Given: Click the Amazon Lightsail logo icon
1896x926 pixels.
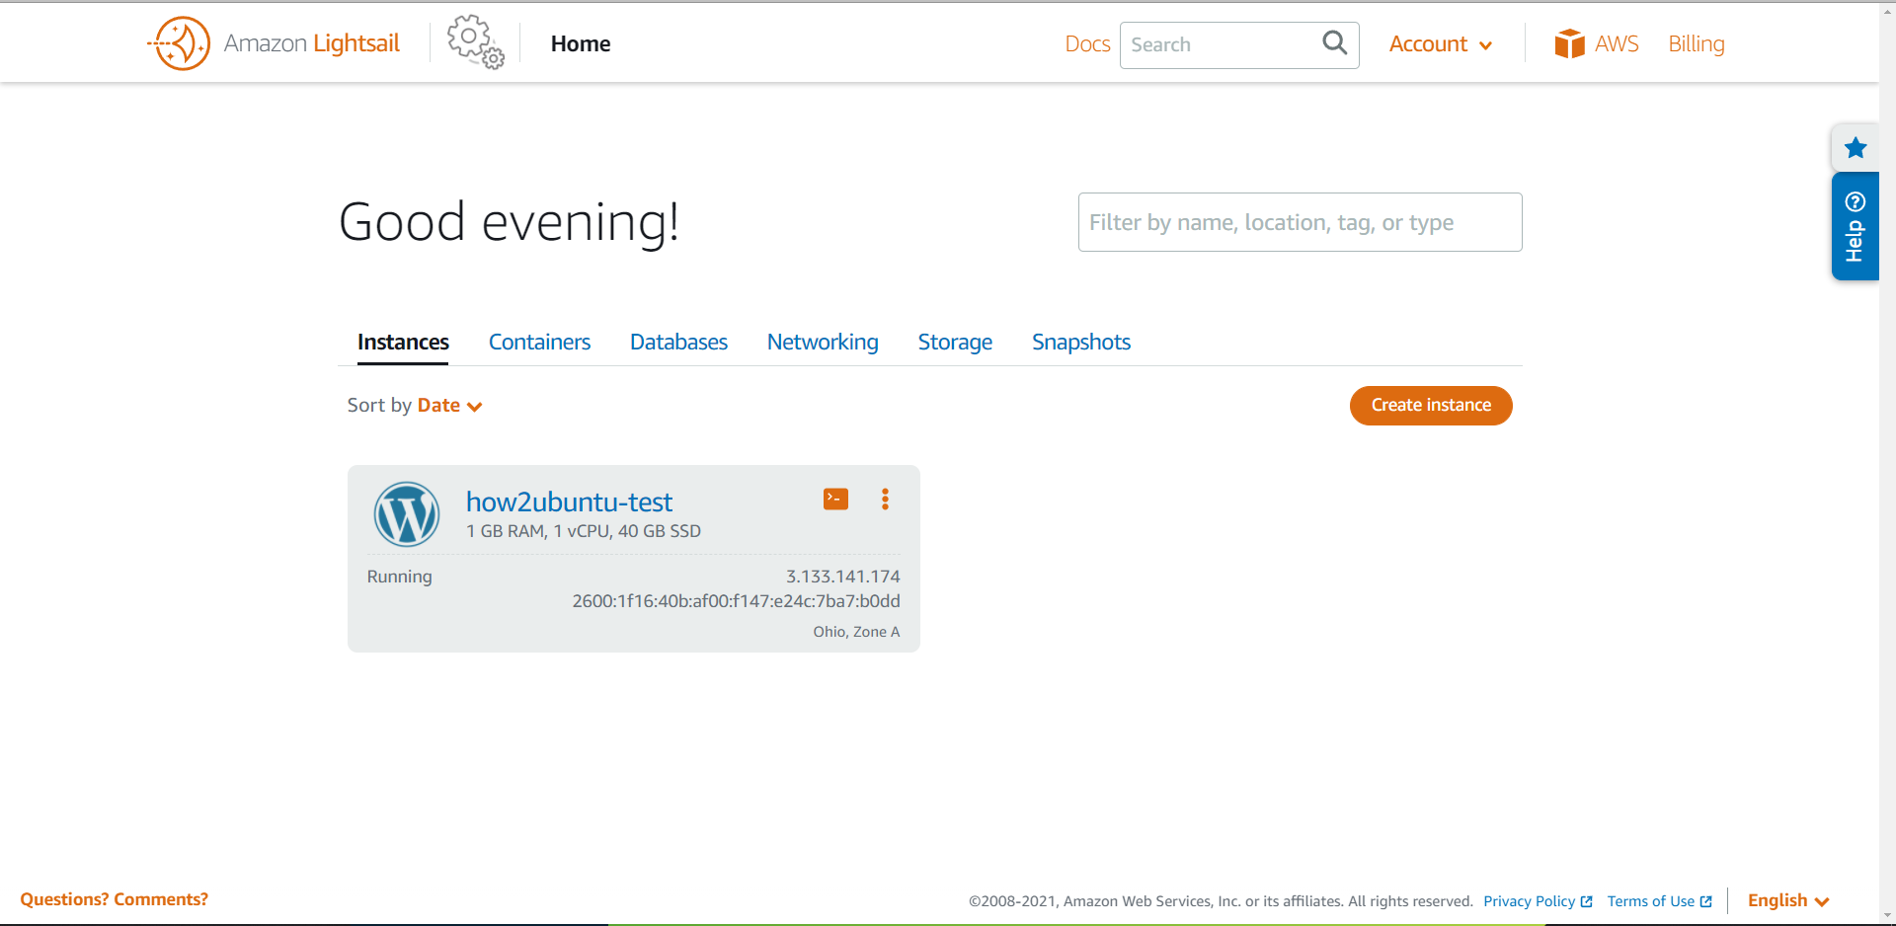Looking at the screenshot, I should click(x=180, y=43).
